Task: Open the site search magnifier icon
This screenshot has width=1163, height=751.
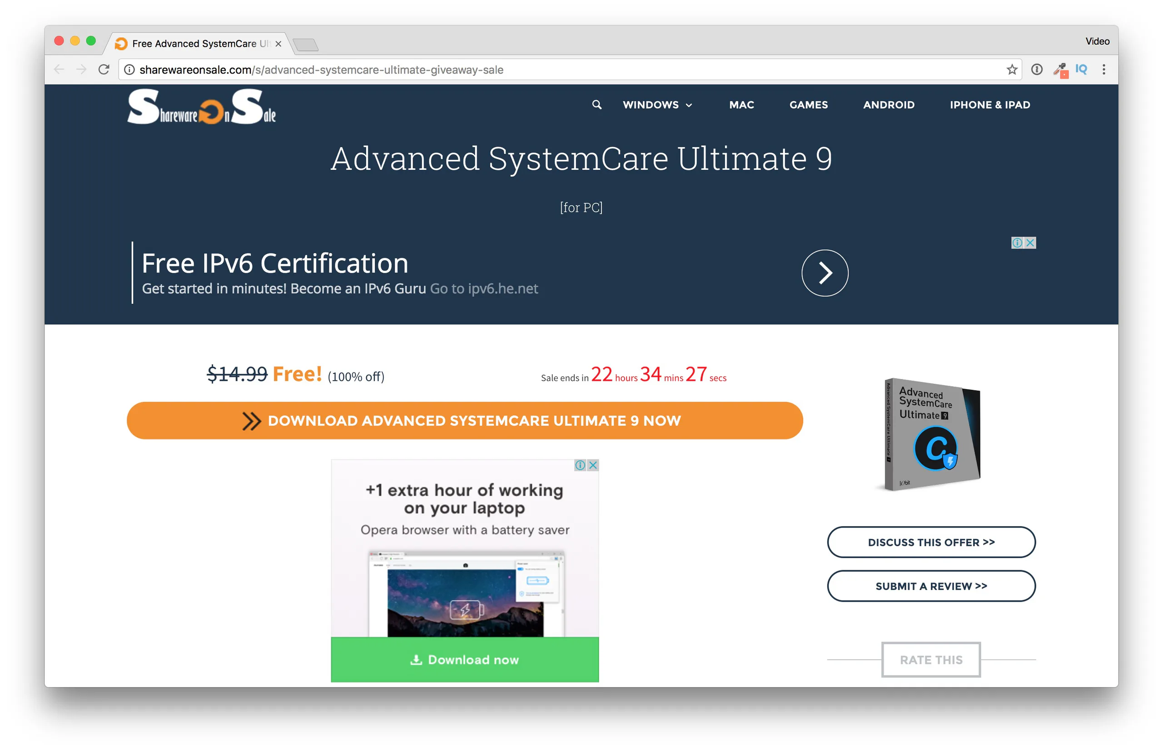Action: (x=596, y=105)
